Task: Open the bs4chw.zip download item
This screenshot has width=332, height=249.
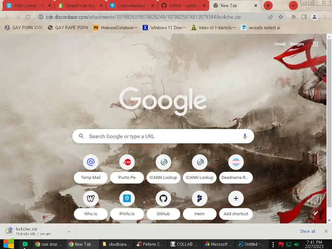Action: coord(34,231)
